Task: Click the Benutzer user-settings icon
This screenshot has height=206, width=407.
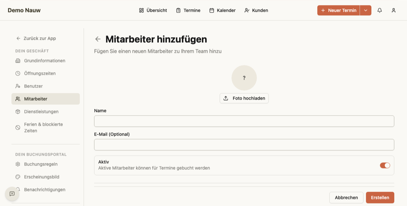Action: tap(18, 86)
